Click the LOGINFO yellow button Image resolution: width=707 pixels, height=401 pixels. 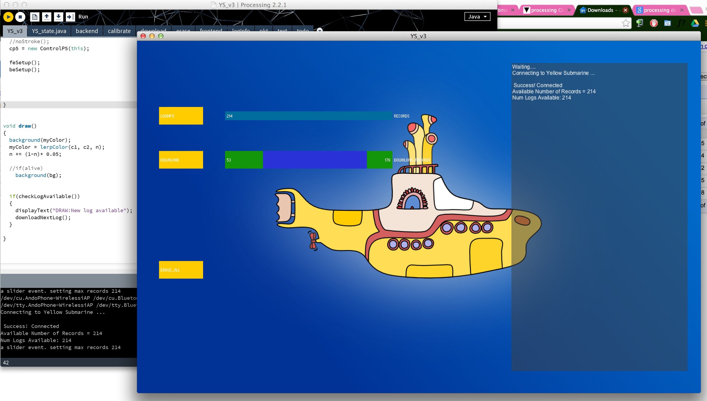[181, 116]
